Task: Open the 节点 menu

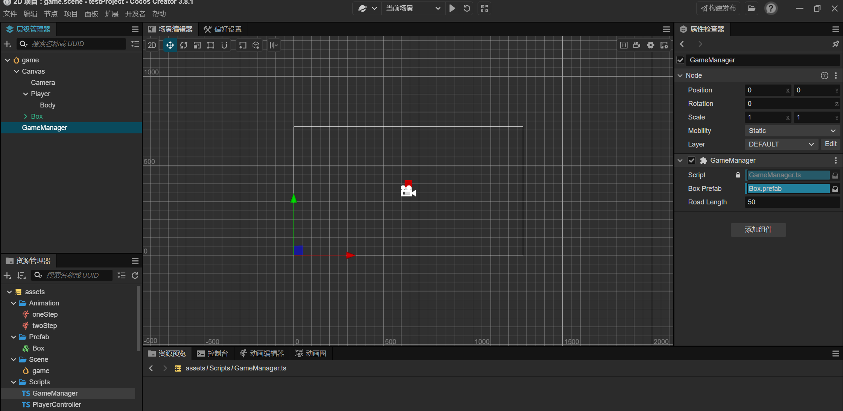Action: point(51,14)
